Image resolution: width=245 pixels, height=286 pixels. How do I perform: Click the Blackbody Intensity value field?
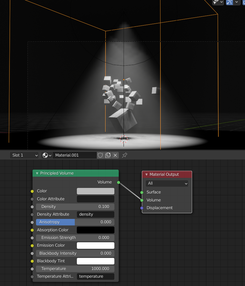pos(75,253)
